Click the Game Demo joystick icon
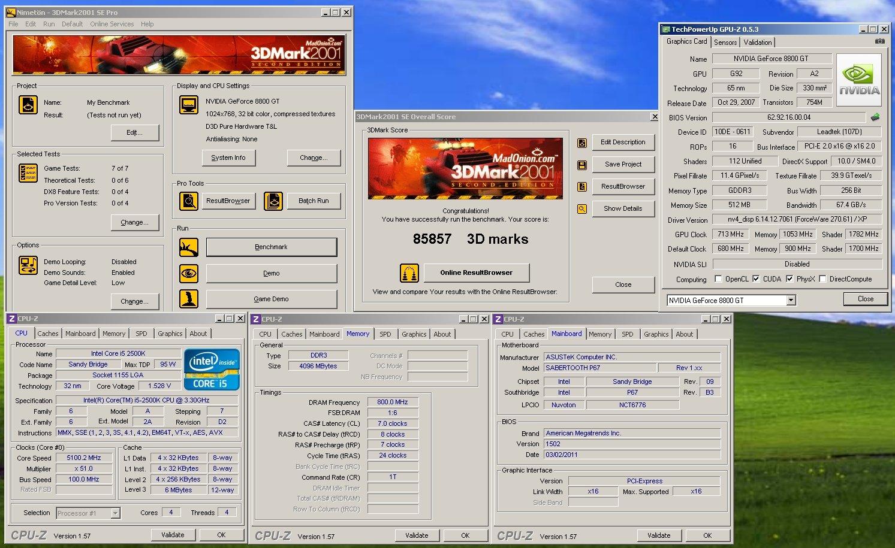Viewport: 895px width, 548px height. pos(189,299)
